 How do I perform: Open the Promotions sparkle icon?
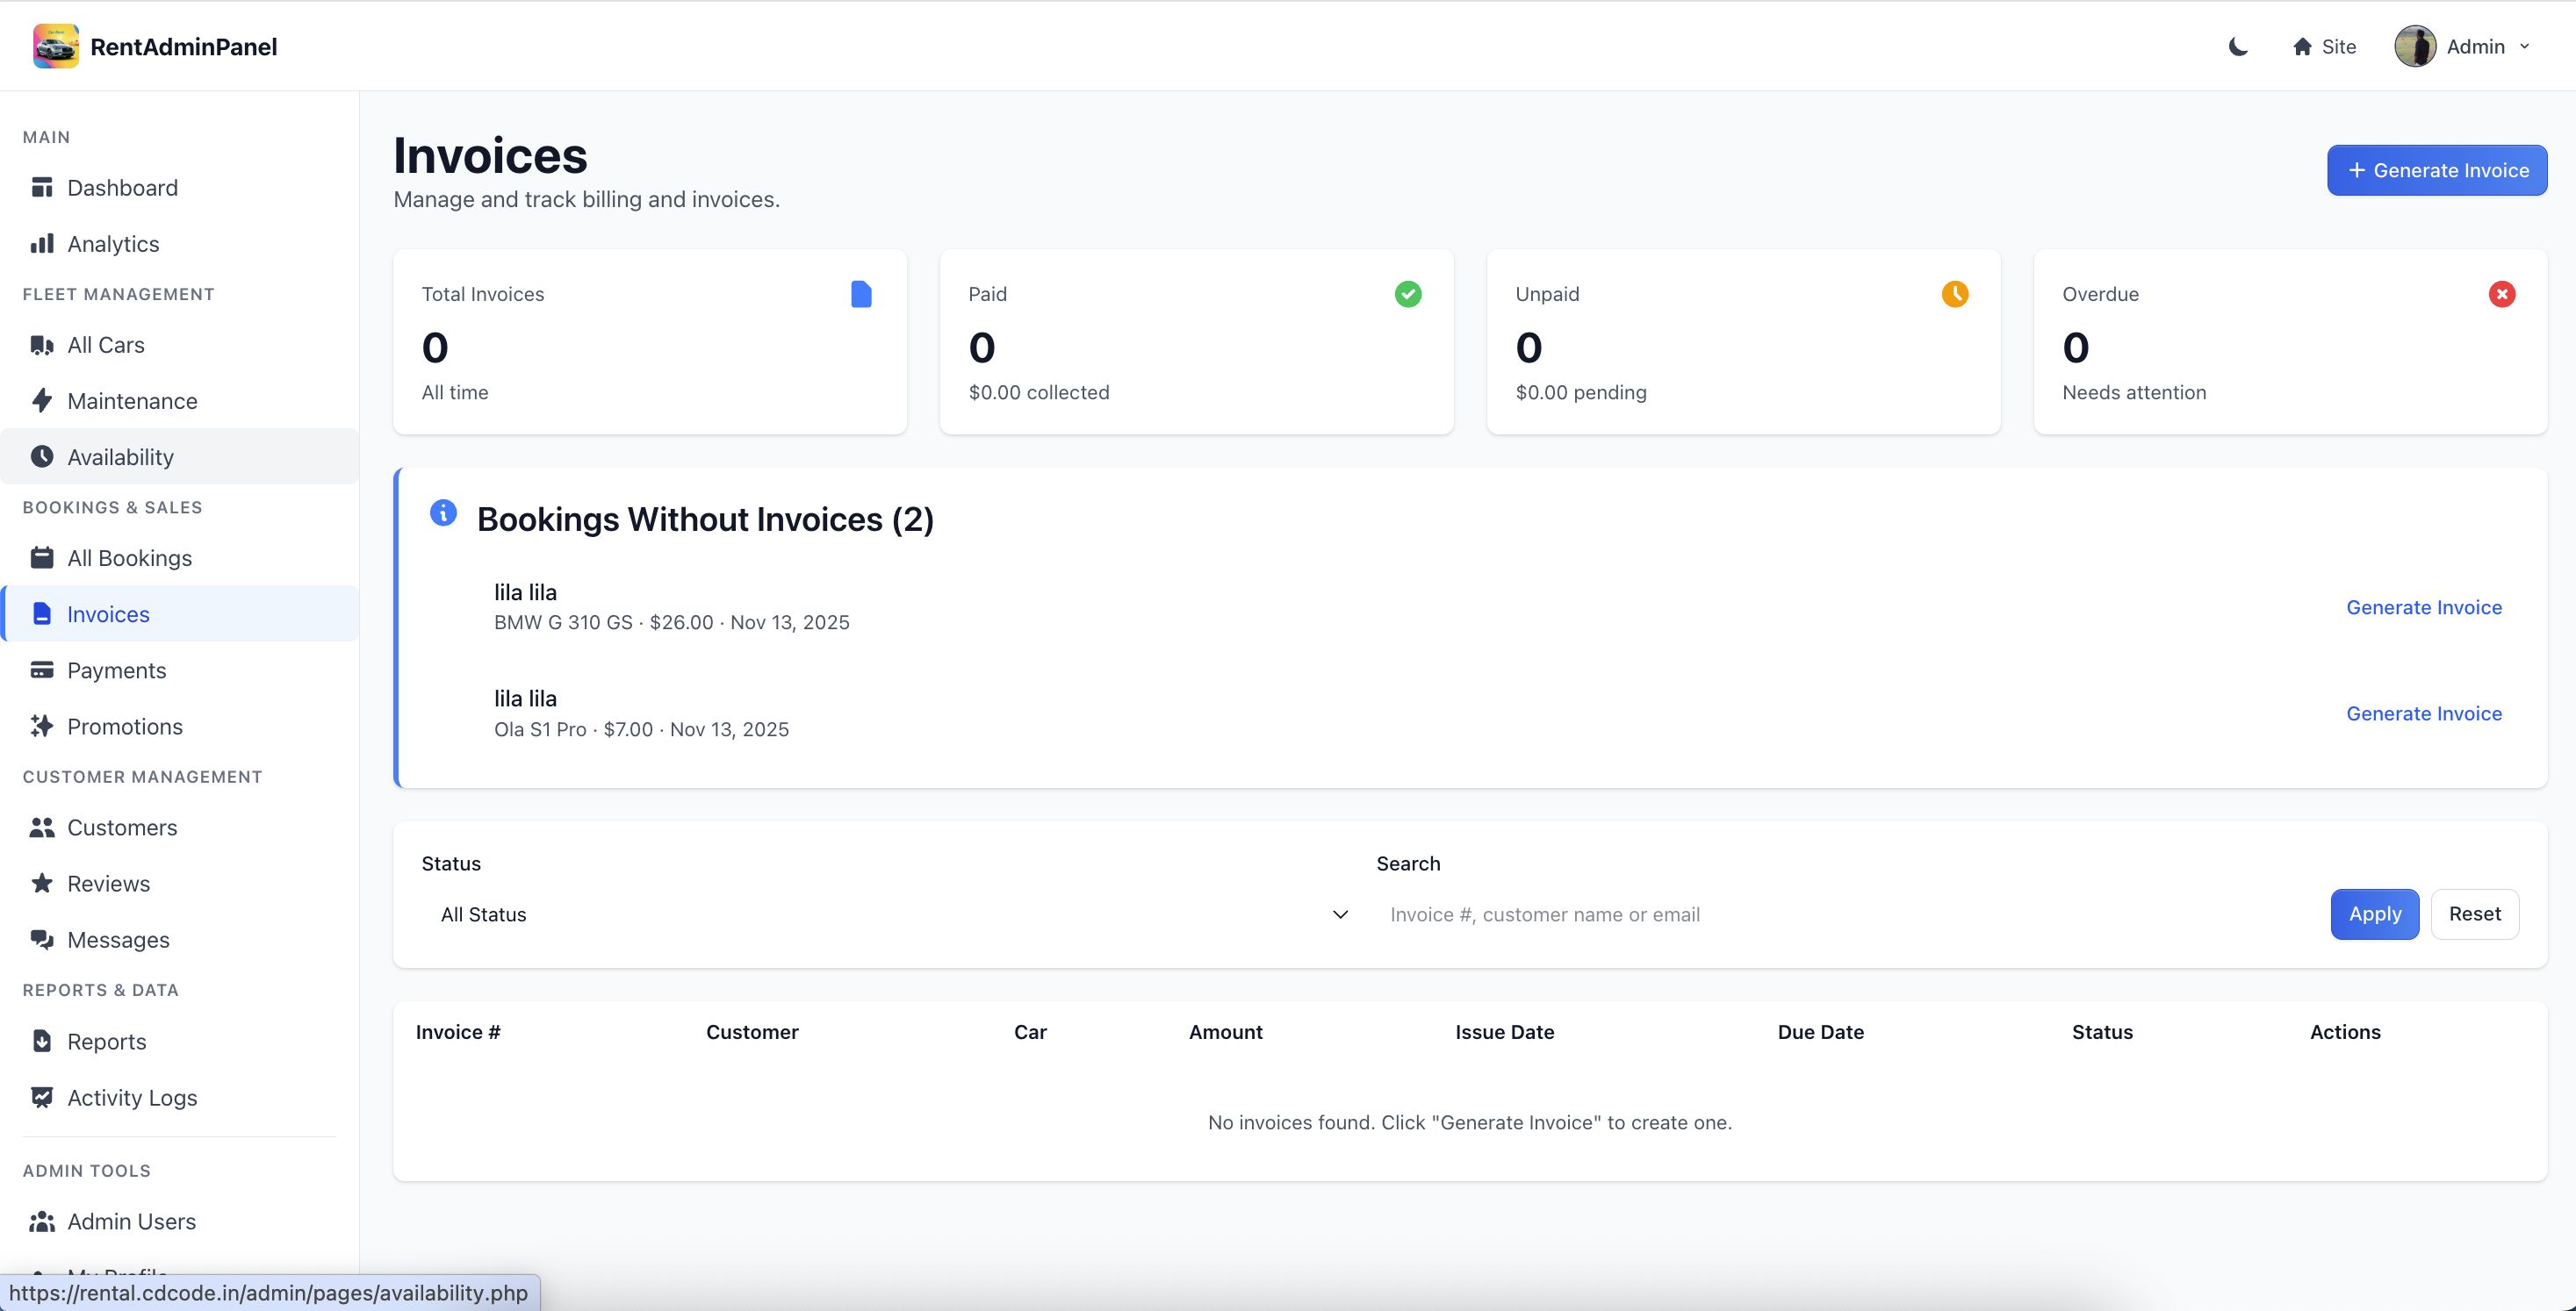[x=42, y=727]
